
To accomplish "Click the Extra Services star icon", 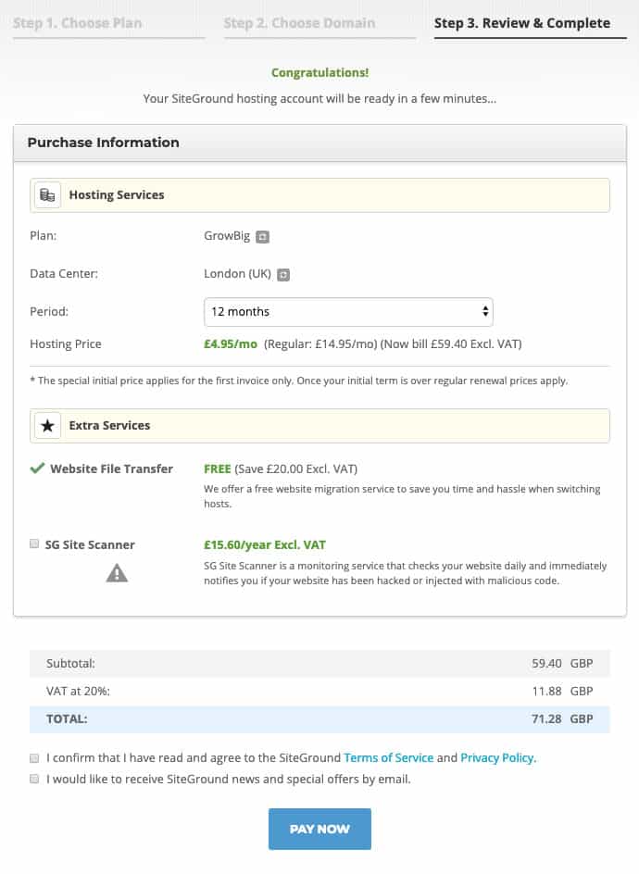I will click(47, 426).
